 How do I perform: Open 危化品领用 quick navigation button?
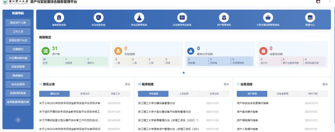[x=18, y=84]
